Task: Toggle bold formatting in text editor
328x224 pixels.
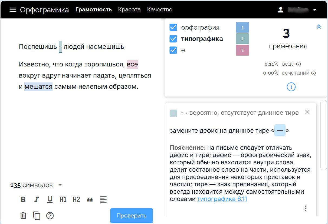Action: (x=23, y=199)
